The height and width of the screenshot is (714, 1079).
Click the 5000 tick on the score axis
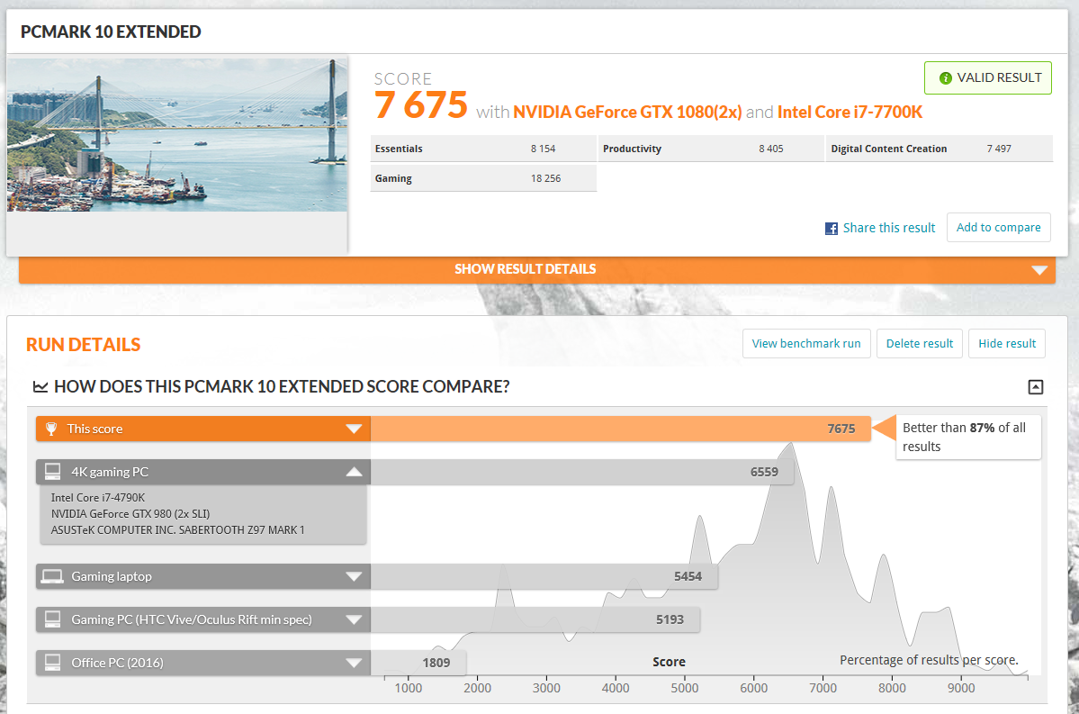pyautogui.click(x=685, y=688)
